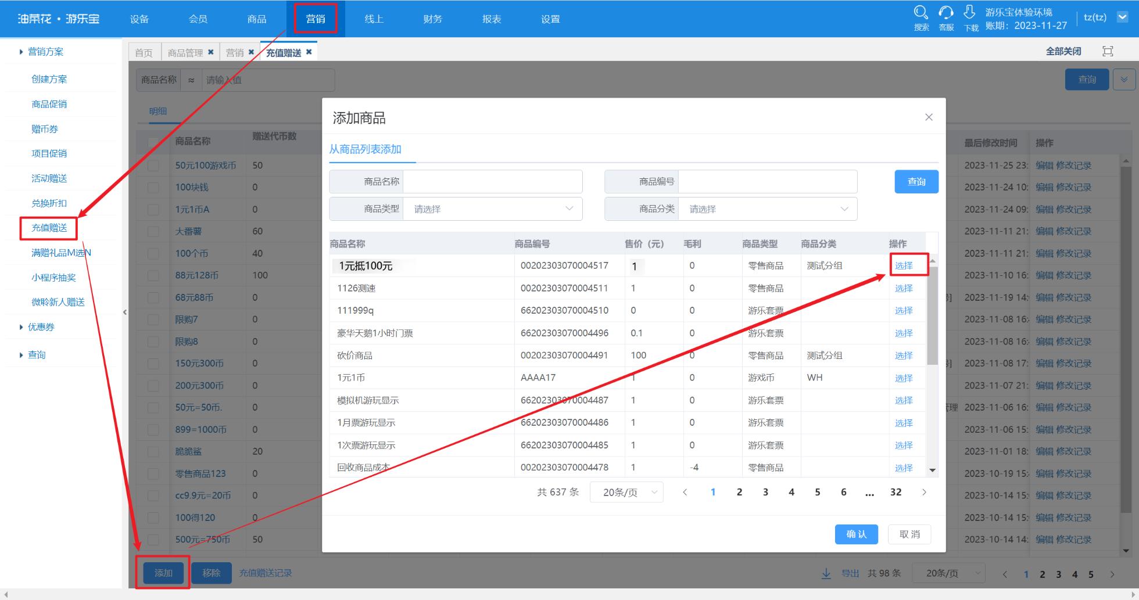Click 选择 for 砍价商品 product

pos(904,355)
